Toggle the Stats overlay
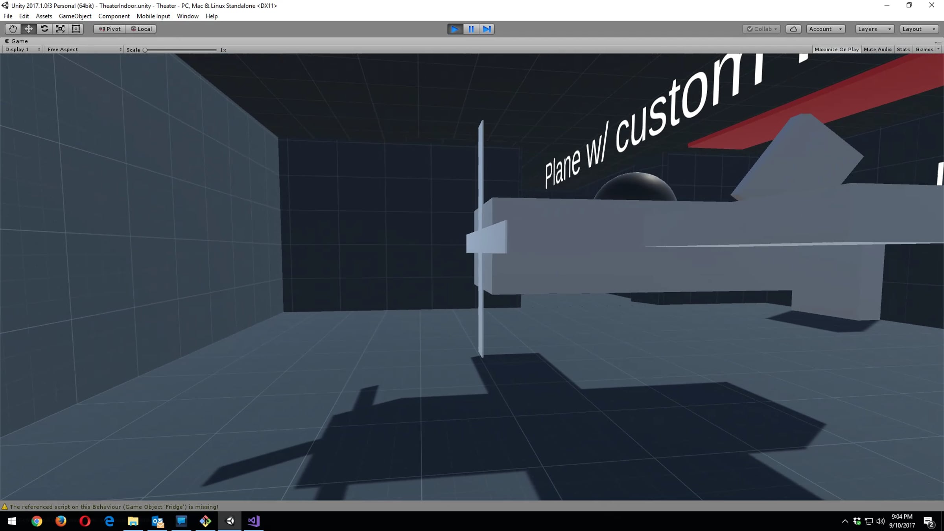Screen dimensions: 944x531 pos(903,49)
